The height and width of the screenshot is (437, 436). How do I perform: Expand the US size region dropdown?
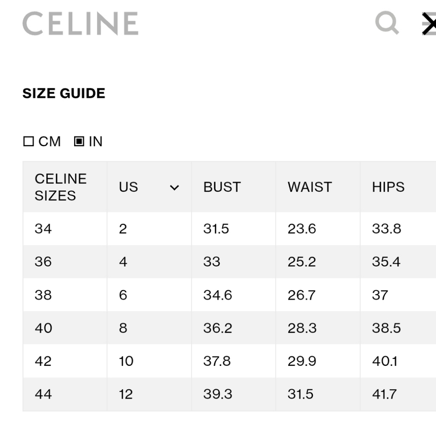[174, 187]
